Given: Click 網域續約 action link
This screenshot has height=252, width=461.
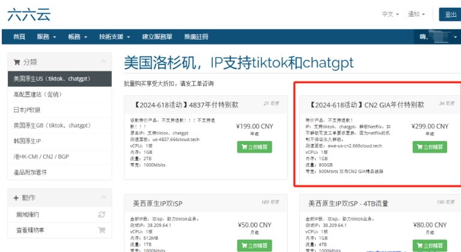Looking at the screenshot, I should 28,214.
